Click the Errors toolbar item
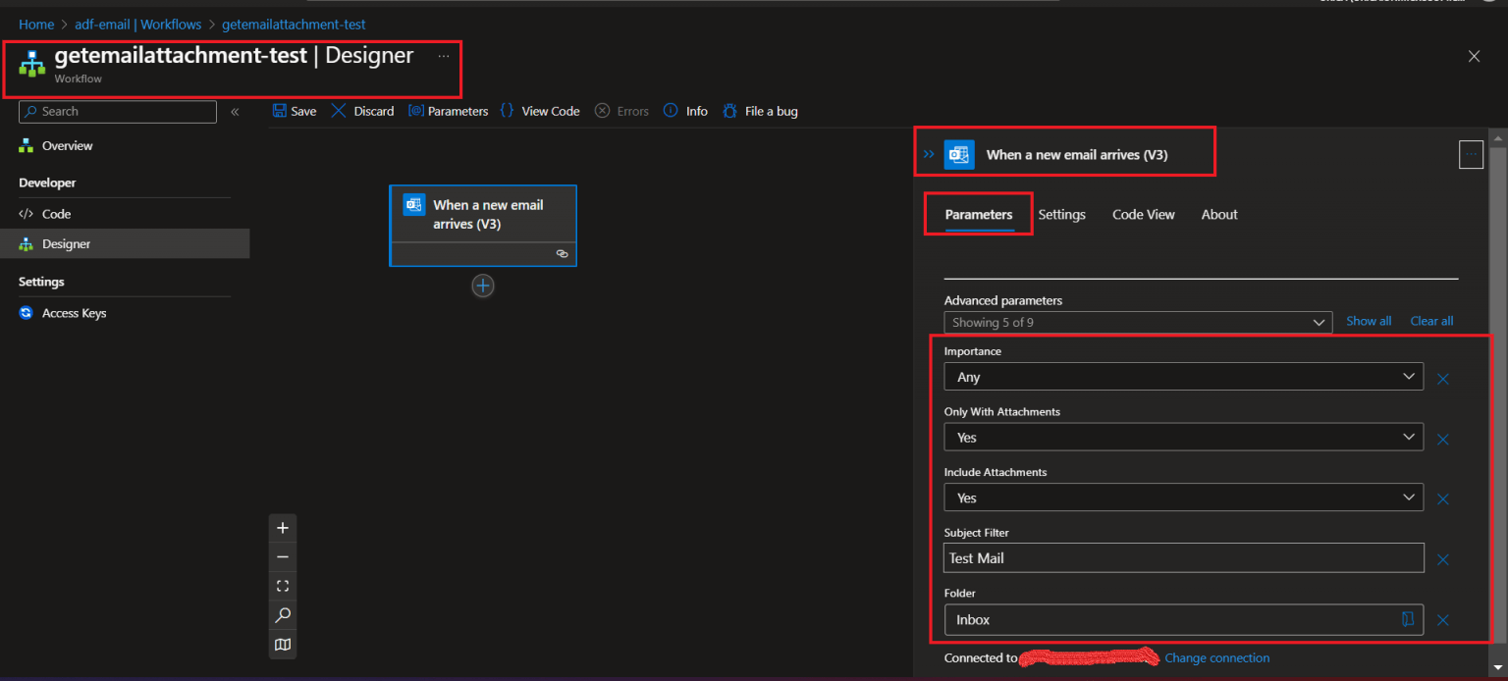This screenshot has width=1508, height=681. [621, 111]
